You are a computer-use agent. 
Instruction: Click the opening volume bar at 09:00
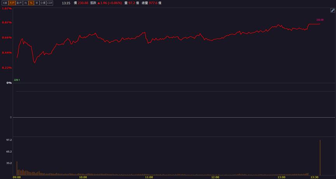17,168
